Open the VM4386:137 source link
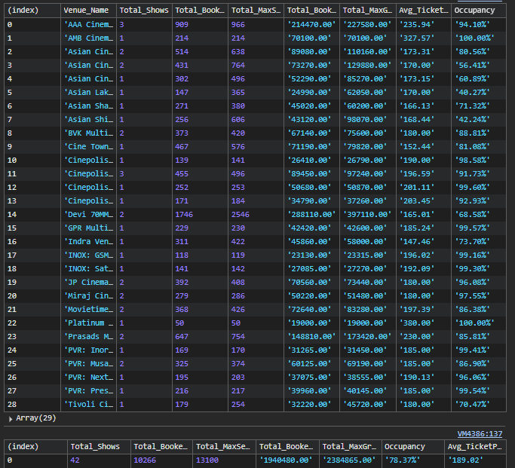Screen dimensions: 515x468 (480, 434)
